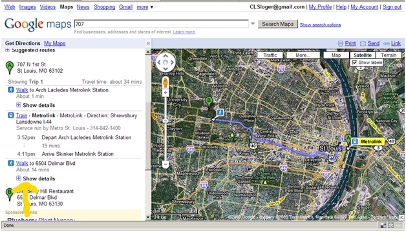Click the Search Maps button
This screenshot has height=232, width=406.
(278, 24)
